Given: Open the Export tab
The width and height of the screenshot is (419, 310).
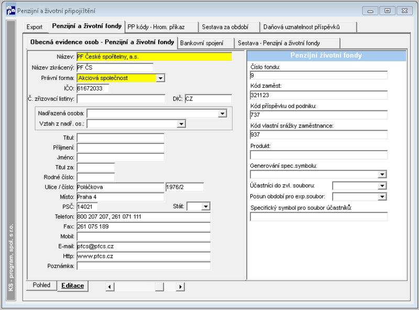Looking at the screenshot, I should tap(35, 27).
